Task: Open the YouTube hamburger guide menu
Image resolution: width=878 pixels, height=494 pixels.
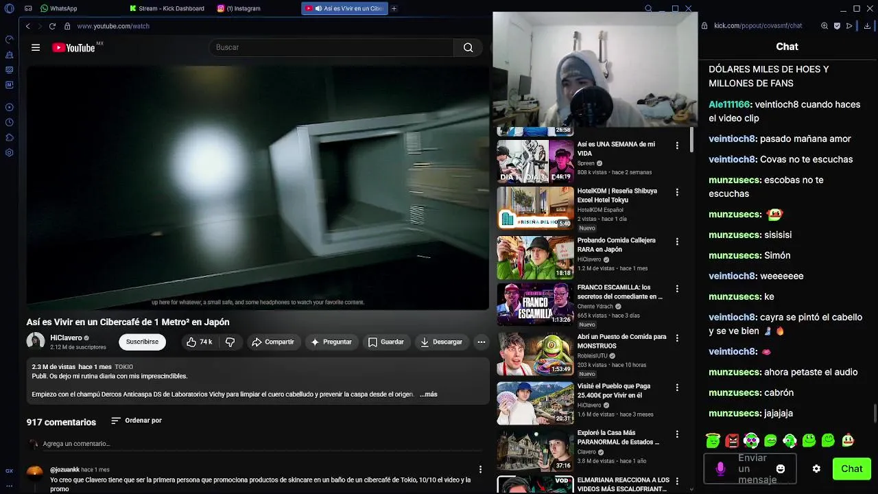Action: click(x=36, y=47)
